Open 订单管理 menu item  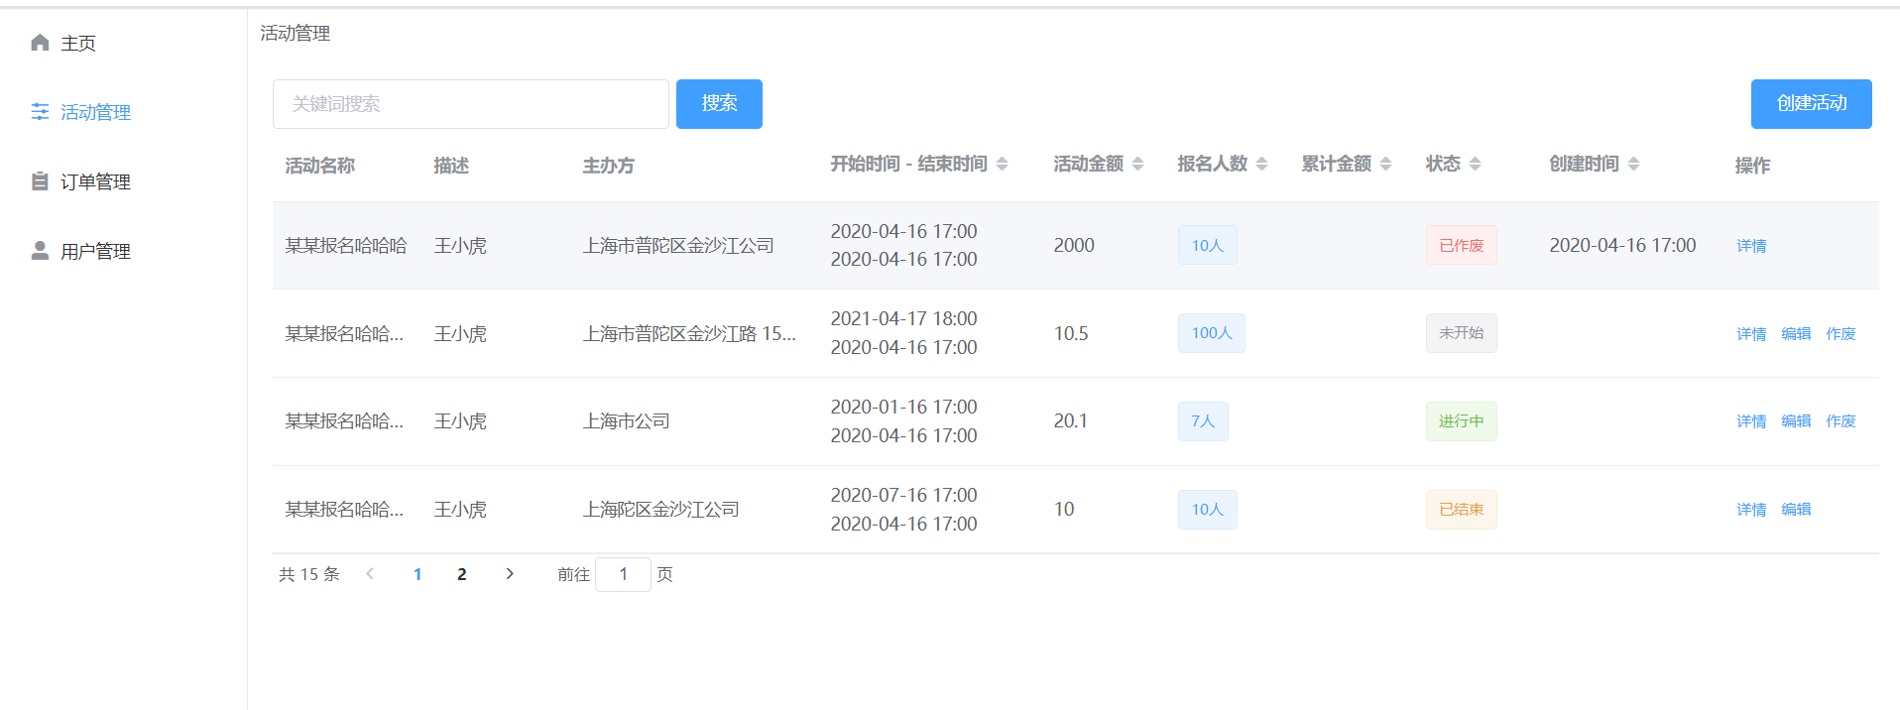[123, 181]
